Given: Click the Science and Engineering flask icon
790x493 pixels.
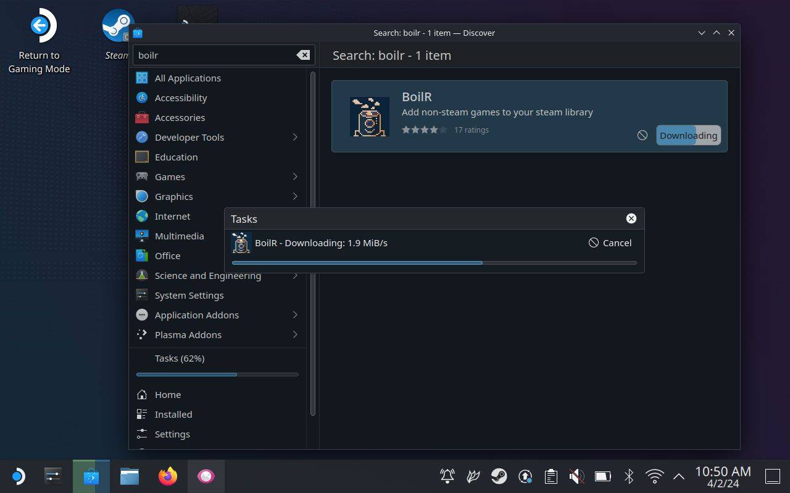Looking at the screenshot, I should pyautogui.click(x=142, y=275).
